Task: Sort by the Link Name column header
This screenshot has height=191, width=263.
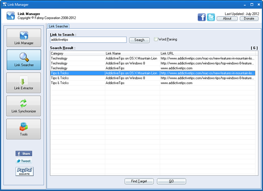Action: point(132,53)
